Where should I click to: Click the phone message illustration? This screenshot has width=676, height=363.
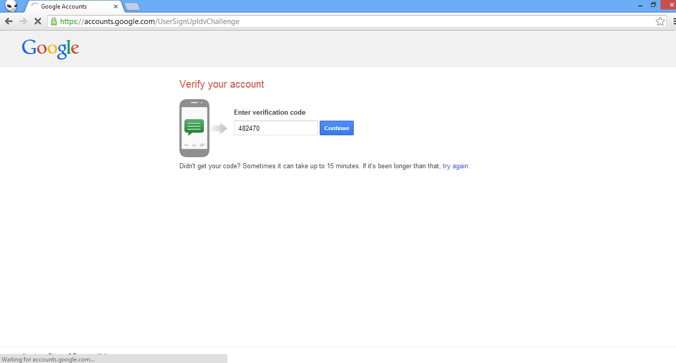click(194, 128)
